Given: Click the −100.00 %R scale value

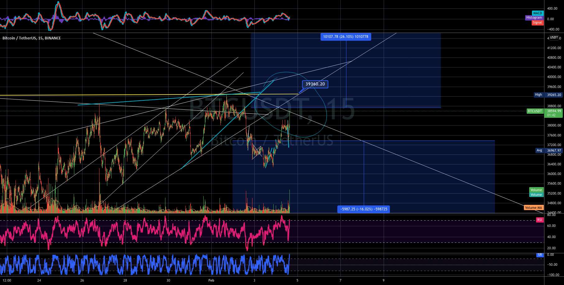Looking at the screenshot, I should [553, 275].
